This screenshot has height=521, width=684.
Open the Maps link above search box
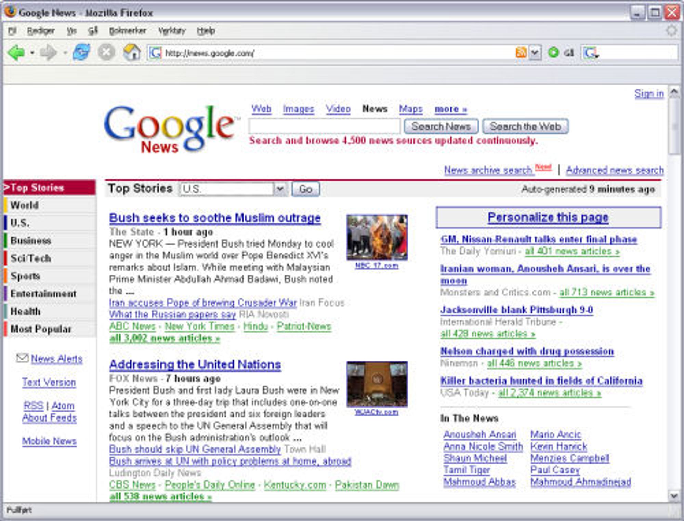[x=411, y=109]
